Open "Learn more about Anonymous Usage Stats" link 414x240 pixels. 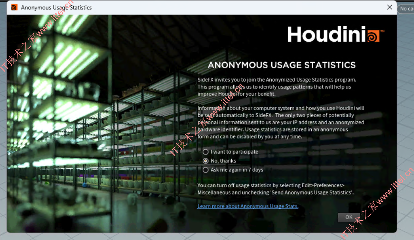click(248, 206)
